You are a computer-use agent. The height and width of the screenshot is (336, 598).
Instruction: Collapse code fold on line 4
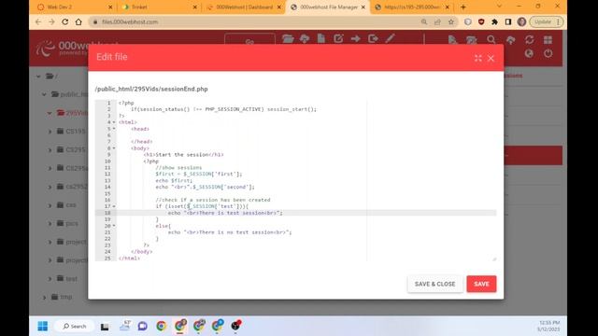(114, 122)
